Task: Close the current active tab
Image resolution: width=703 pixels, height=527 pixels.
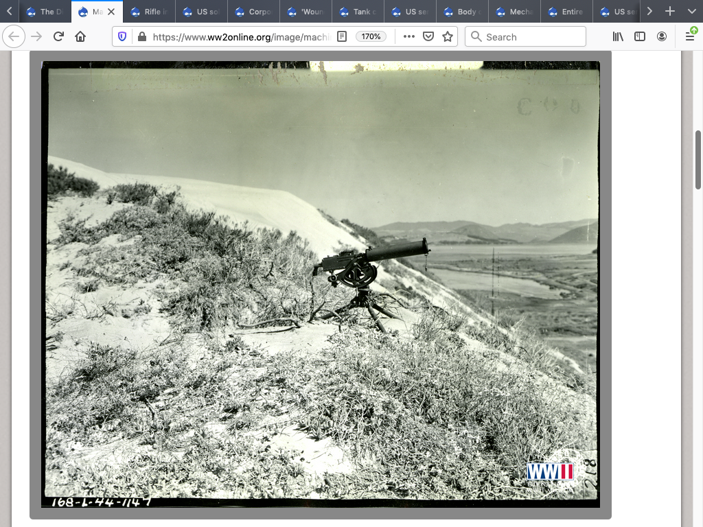Action: coord(111,12)
